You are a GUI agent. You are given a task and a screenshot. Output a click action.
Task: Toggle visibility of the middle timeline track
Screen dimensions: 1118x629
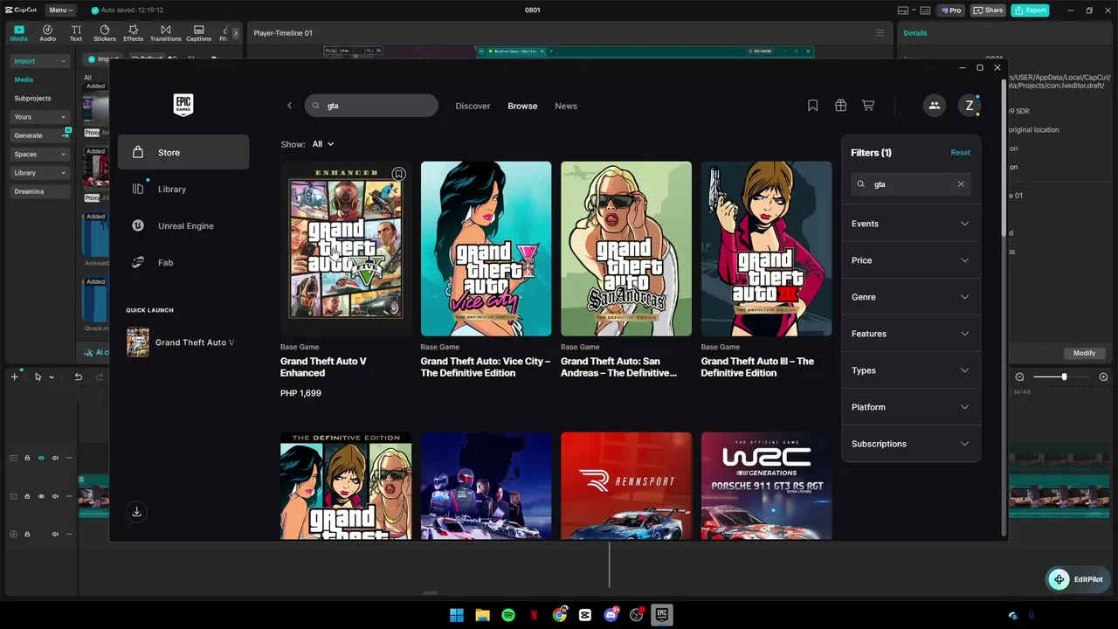point(41,496)
